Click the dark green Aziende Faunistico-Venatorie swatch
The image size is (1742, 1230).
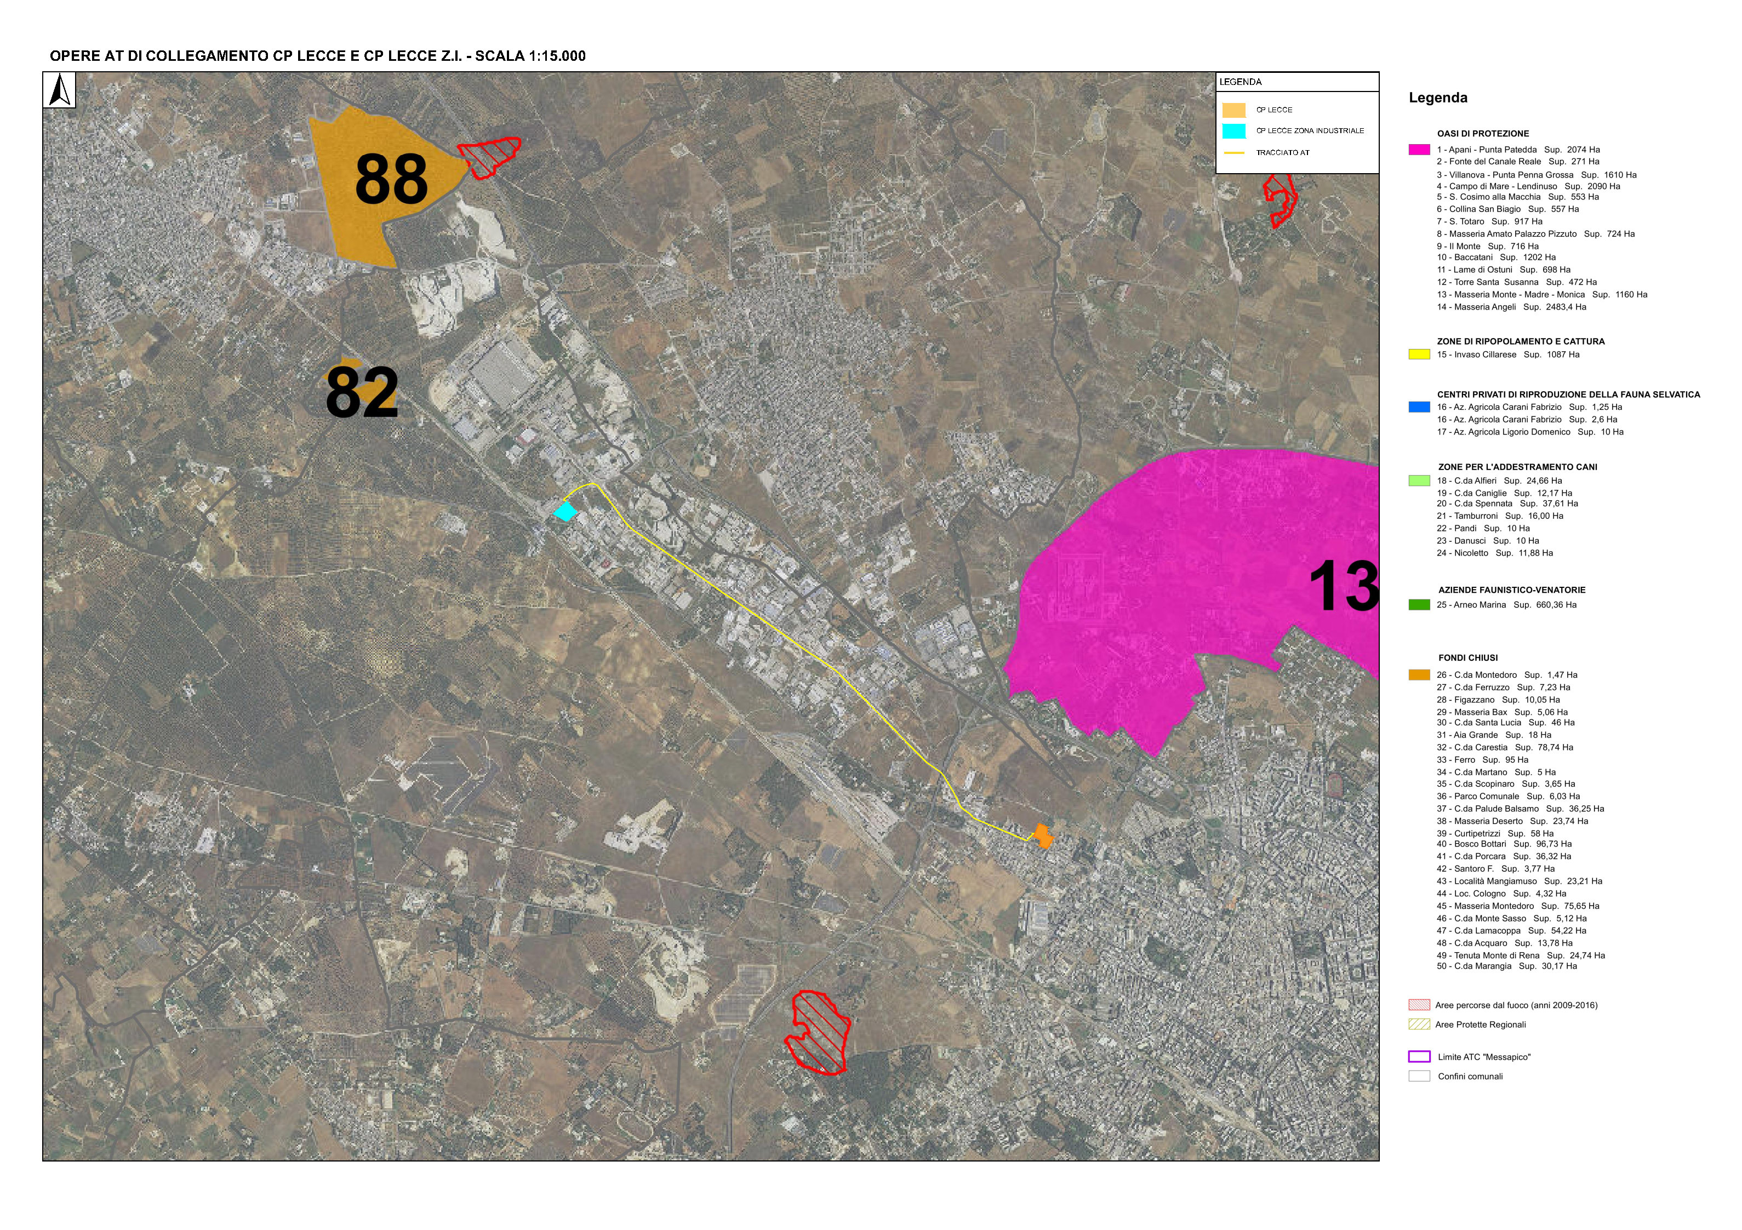click(1419, 605)
